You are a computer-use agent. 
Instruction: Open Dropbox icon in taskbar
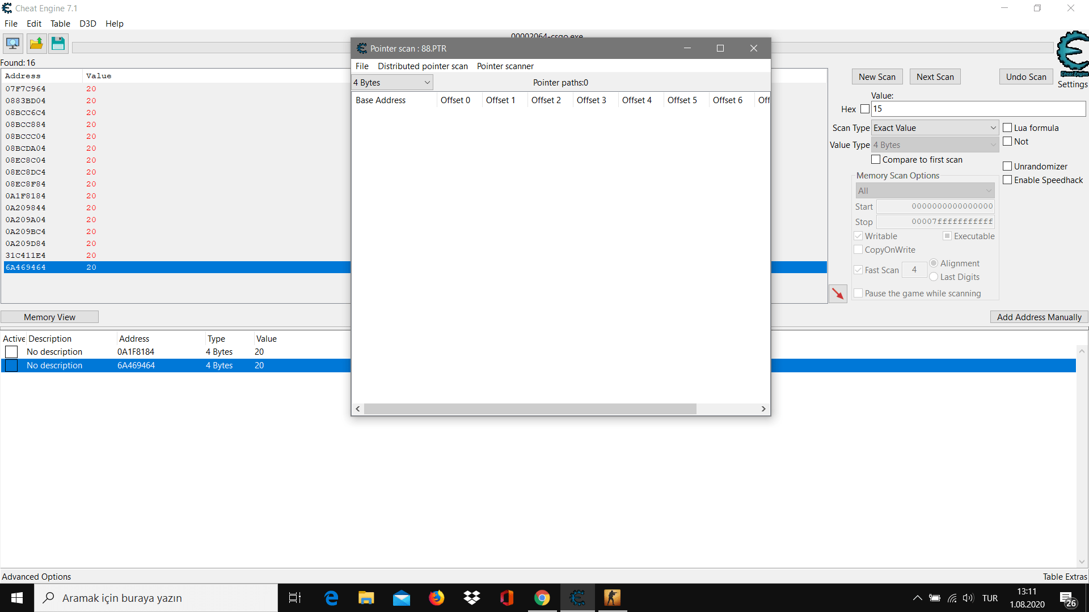coord(471,598)
